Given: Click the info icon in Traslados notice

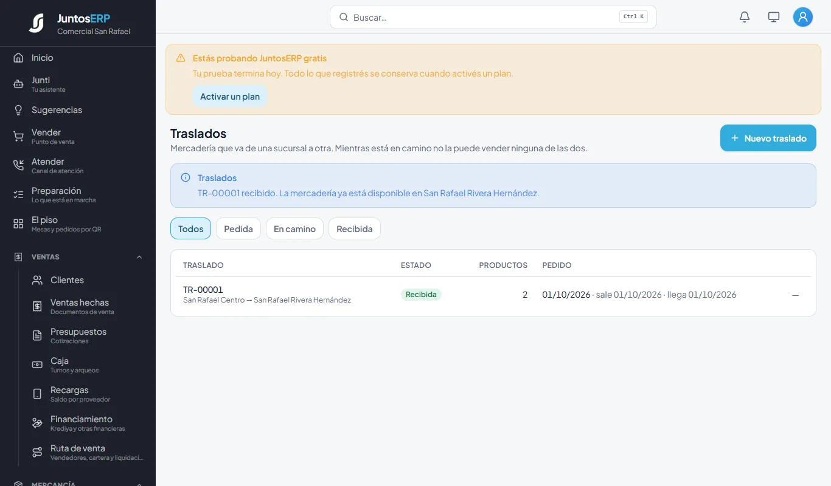Looking at the screenshot, I should tap(186, 177).
